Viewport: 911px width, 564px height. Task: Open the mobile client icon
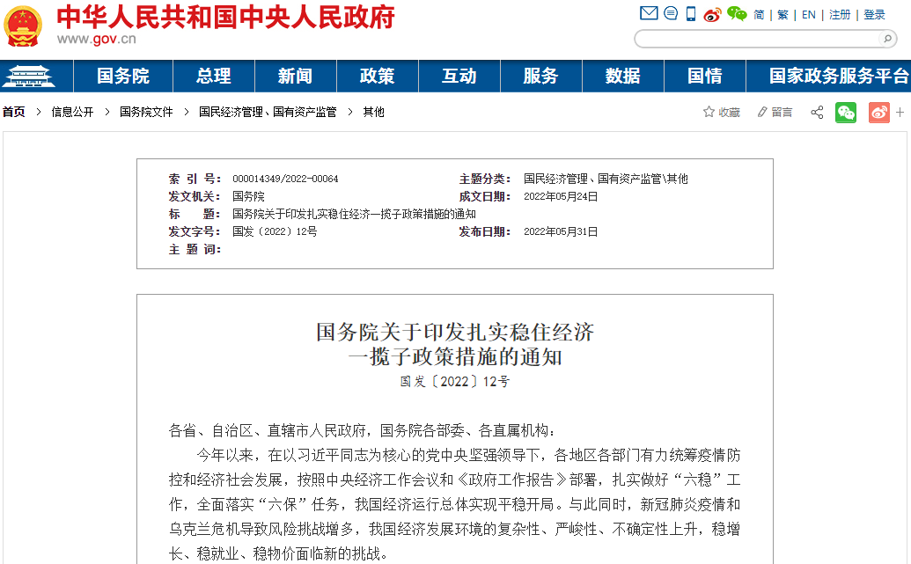point(690,13)
